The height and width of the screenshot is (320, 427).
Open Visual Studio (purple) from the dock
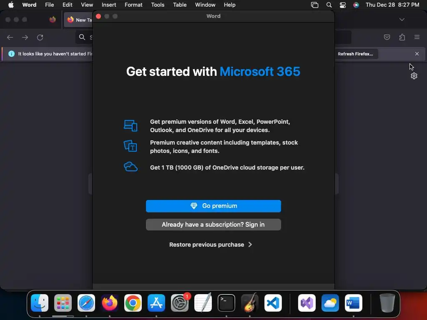pyautogui.click(x=307, y=302)
